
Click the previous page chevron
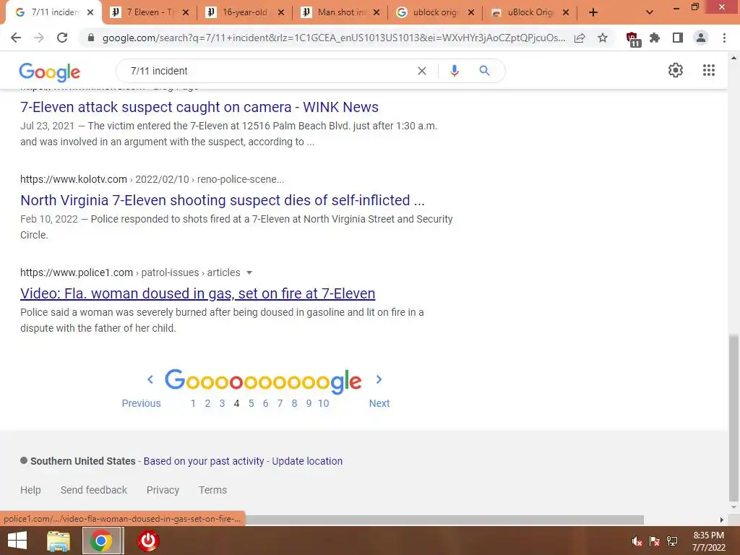point(150,379)
